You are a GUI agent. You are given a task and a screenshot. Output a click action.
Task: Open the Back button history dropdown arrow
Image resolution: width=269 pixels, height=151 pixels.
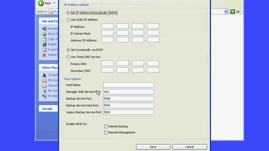[54, 3]
